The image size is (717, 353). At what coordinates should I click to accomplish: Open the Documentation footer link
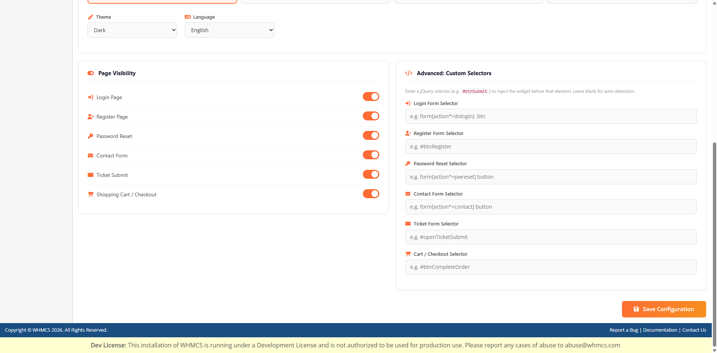pyautogui.click(x=660, y=330)
